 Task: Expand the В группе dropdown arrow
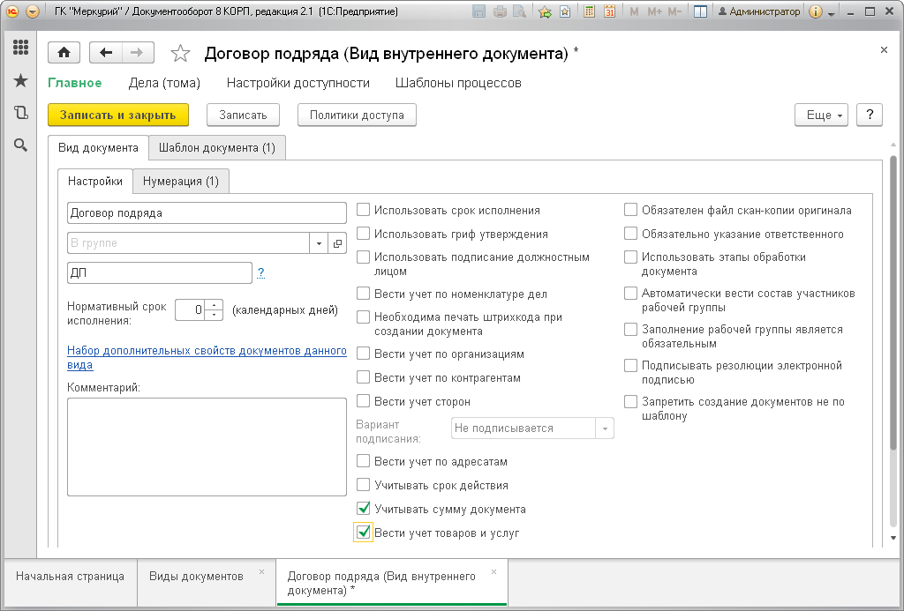coord(319,243)
